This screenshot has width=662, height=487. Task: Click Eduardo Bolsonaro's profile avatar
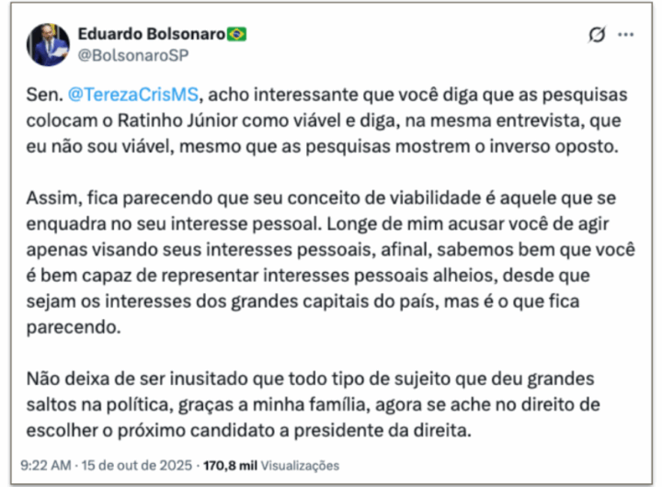(48, 44)
